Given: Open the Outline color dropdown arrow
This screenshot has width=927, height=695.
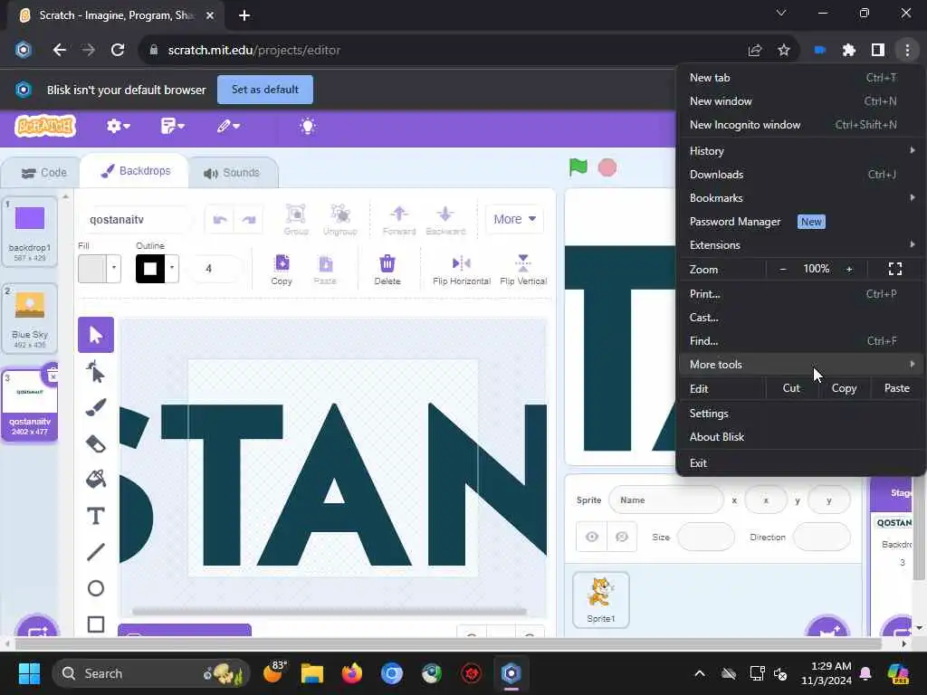Looking at the screenshot, I should 171,268.
